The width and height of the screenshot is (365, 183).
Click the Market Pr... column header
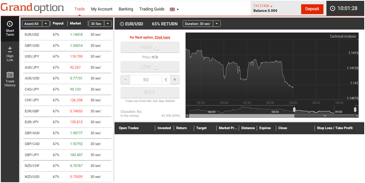[x=228, y=128]
